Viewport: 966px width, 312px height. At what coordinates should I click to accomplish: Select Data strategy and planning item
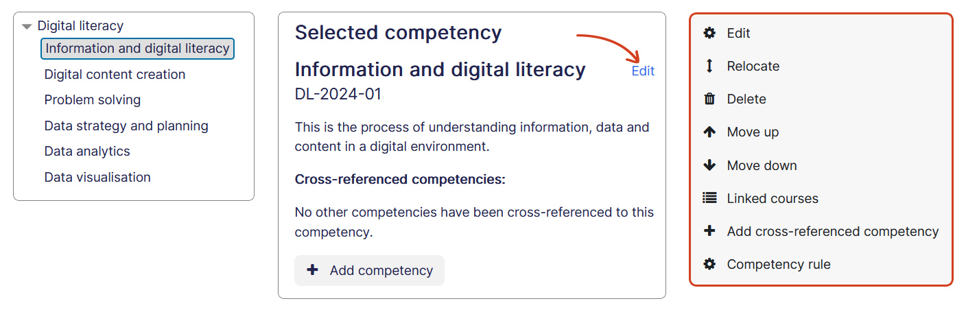coord(126,125)
